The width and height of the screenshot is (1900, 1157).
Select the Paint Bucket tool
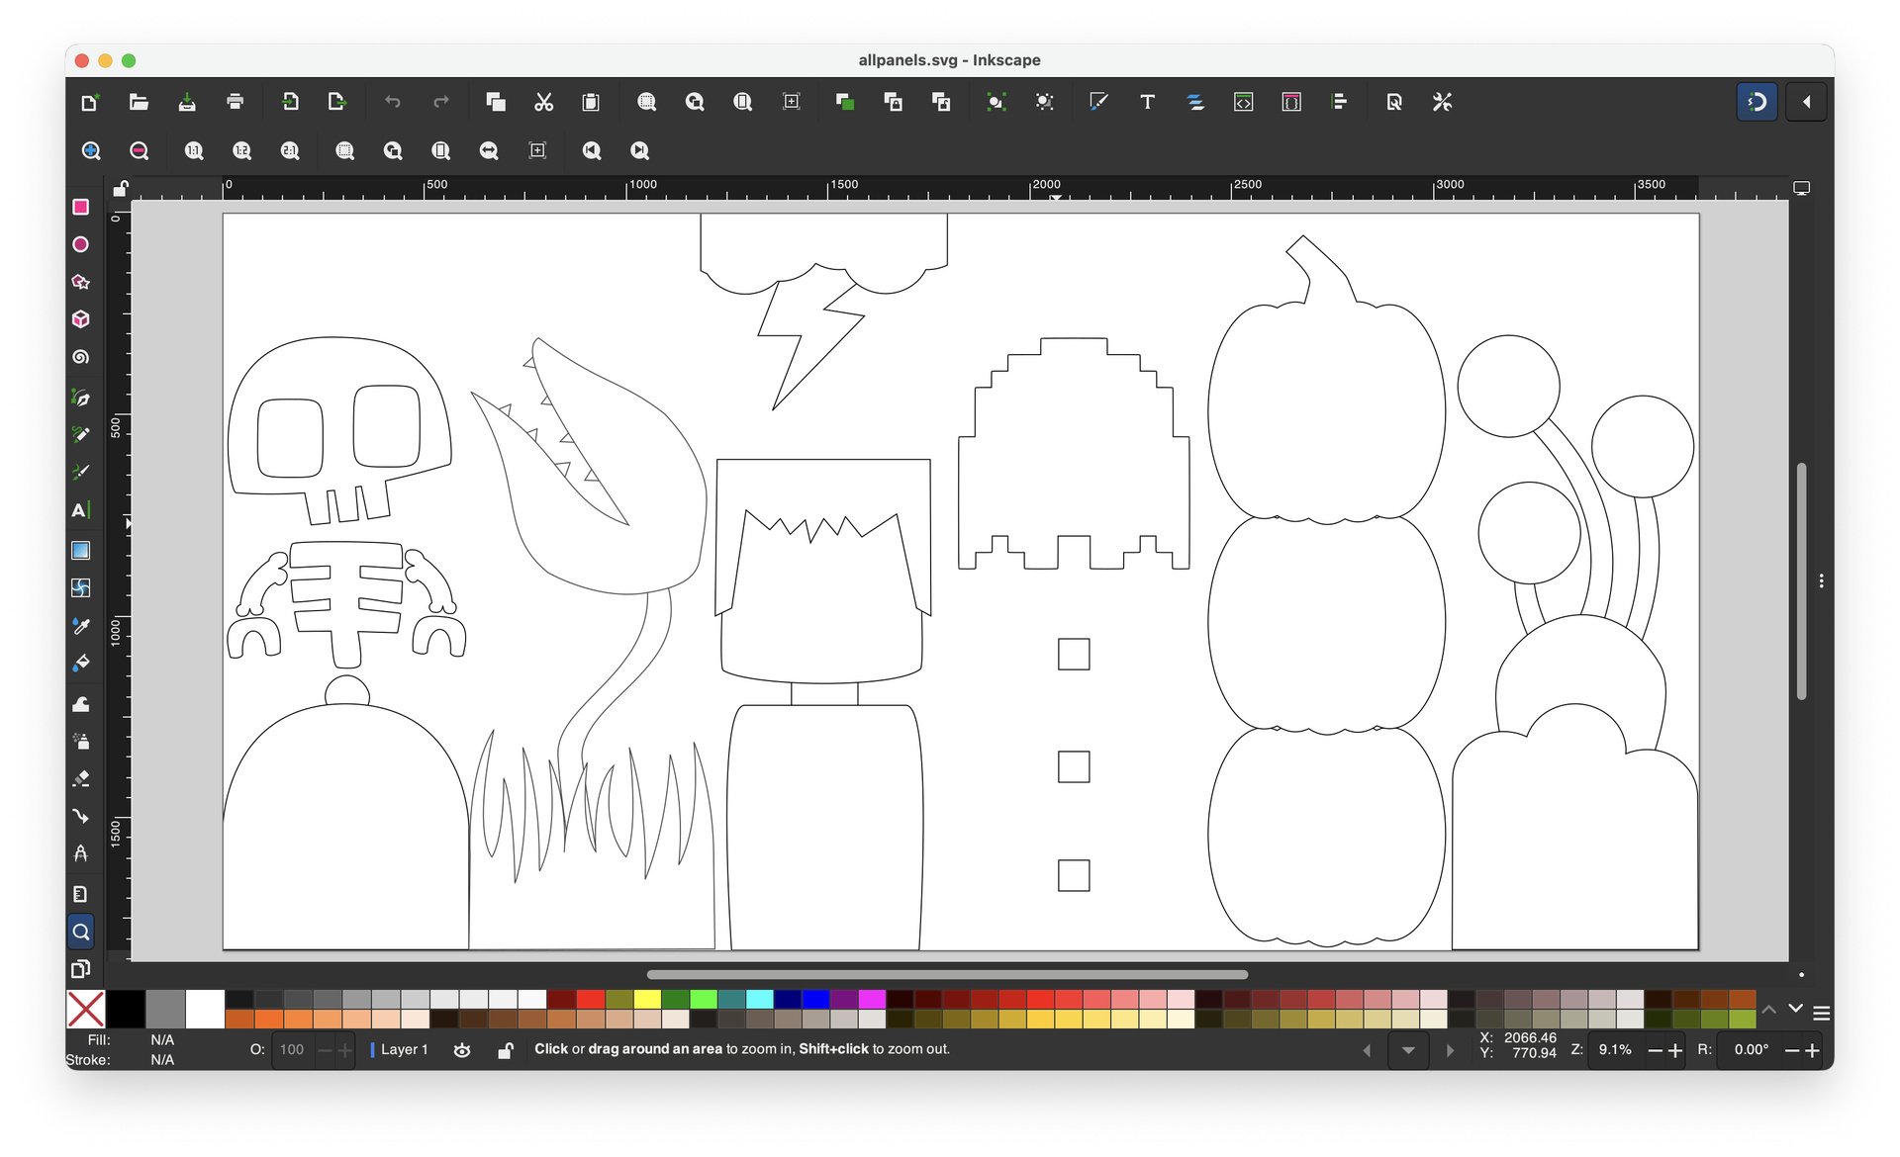(81, 664)
